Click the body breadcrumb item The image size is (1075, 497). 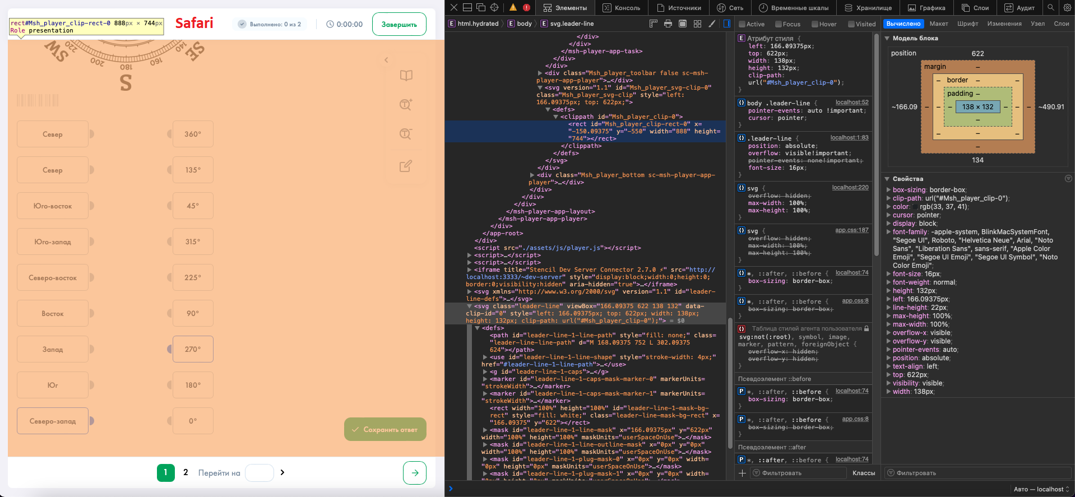point(520,24)
